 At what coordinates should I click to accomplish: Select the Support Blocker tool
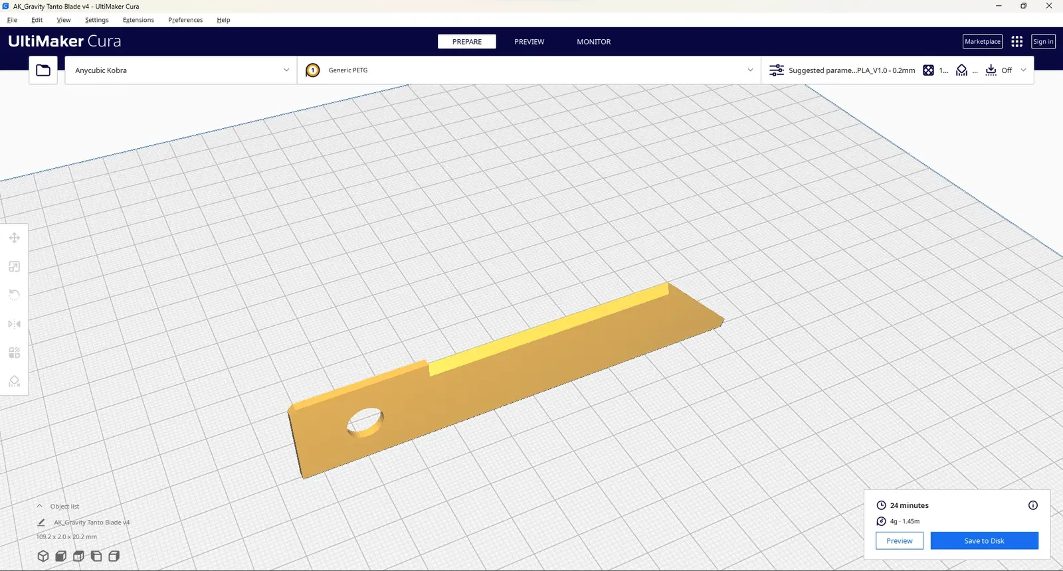(14, 381)
